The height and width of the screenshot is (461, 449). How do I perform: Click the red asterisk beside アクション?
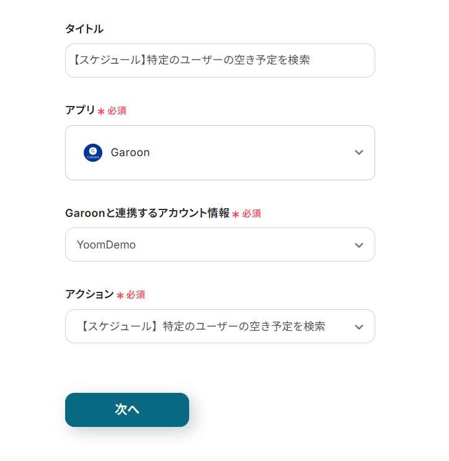point(120,295)
